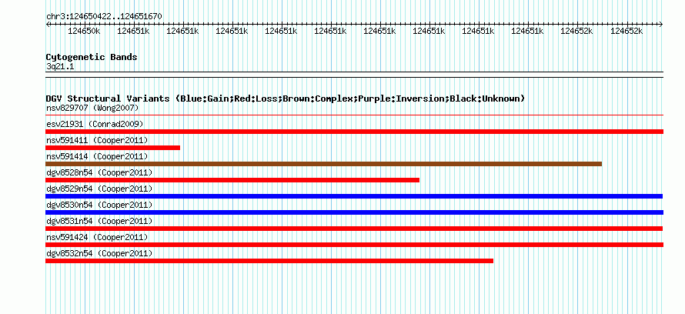
Task: Click the brown complex bar of nsv591414
Action: 324,164
